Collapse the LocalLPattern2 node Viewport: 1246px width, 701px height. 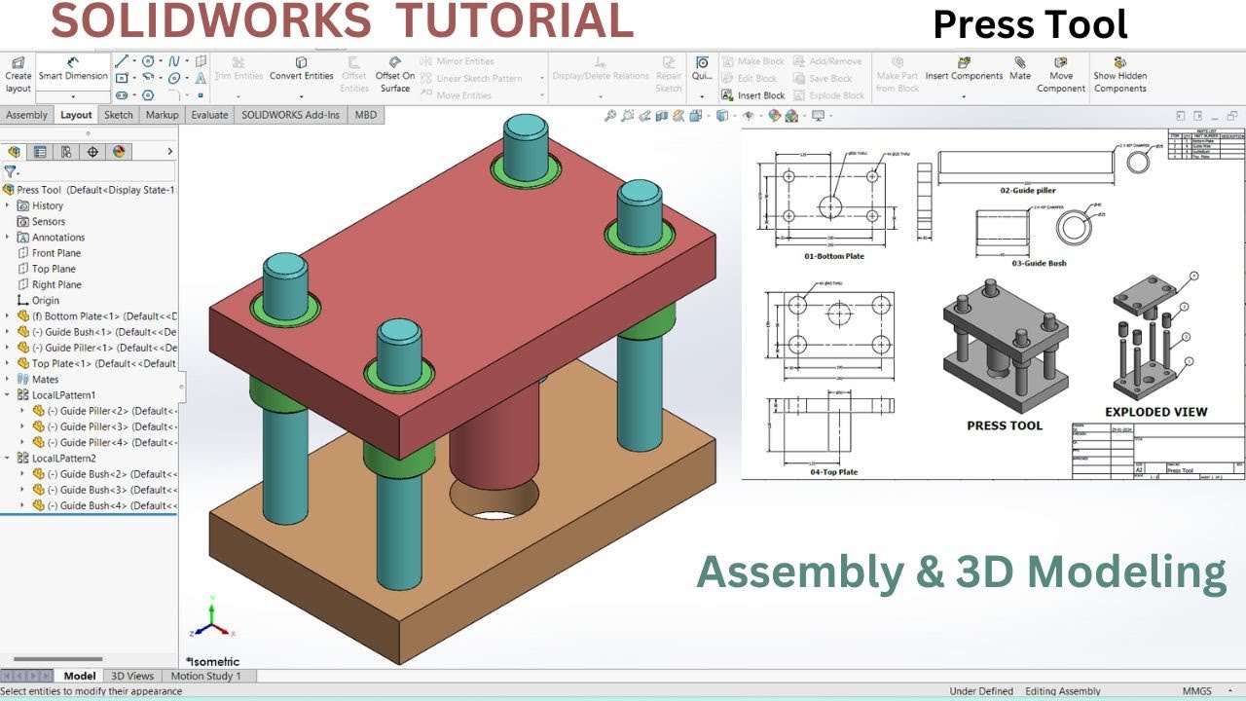9,458
